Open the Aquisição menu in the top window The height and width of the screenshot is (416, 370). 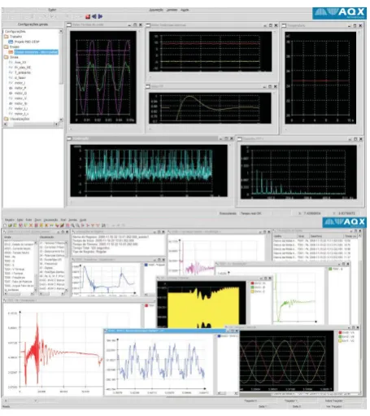tap(156, 10)
